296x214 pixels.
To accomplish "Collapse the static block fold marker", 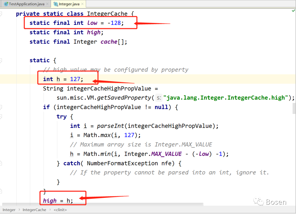I will pos(1,60).
